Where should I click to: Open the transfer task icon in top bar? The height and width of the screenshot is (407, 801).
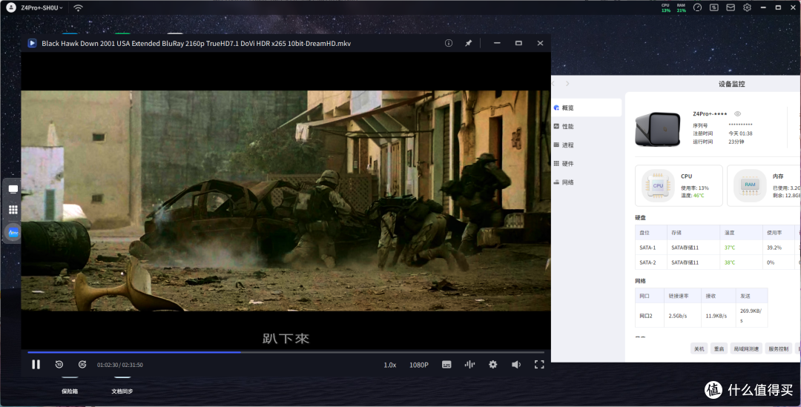tap(714, 7)
